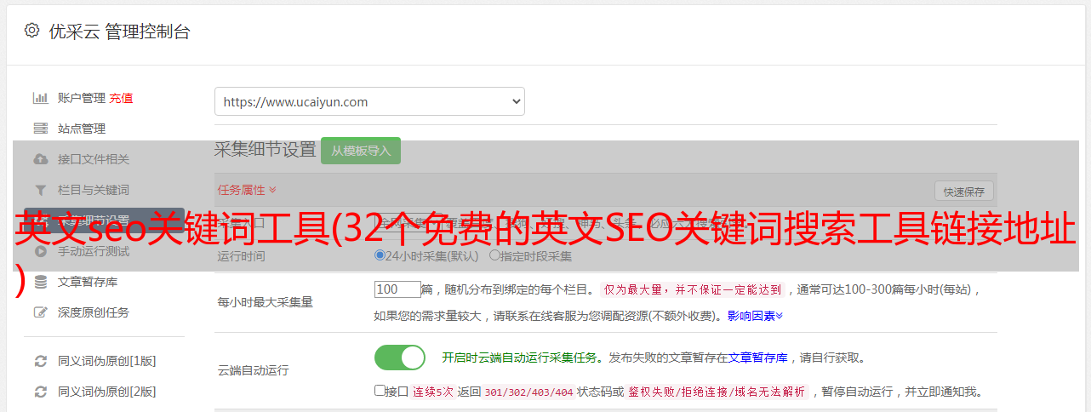Viewport: 1091px width, 412px height.
Task: Open 深度原创任务 sidebar item
Action: [94, 312]
